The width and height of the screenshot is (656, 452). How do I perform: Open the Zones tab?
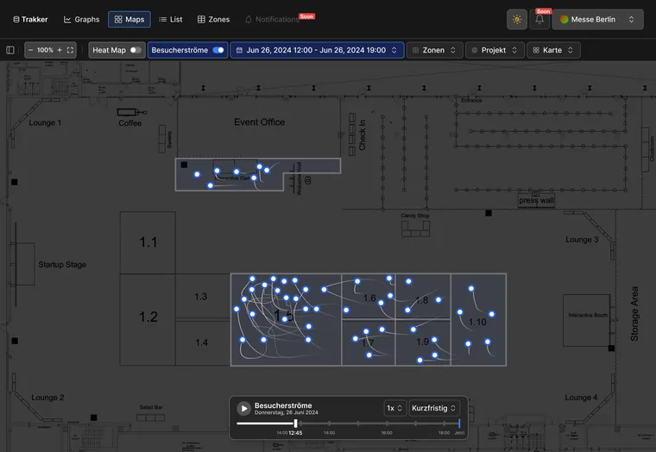click(213, 19)
